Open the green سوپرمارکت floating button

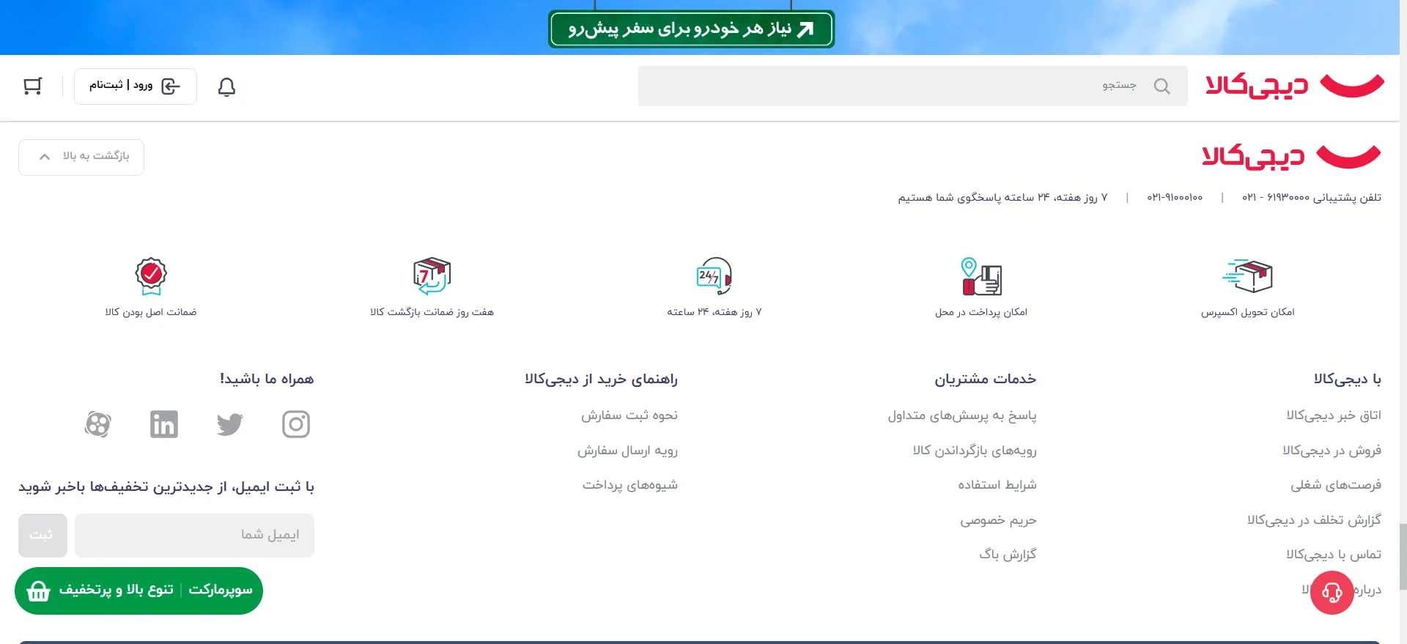[139, 591]
